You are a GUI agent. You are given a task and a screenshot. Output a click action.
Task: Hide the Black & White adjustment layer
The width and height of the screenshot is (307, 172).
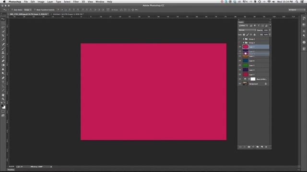[x=240, y=79]
